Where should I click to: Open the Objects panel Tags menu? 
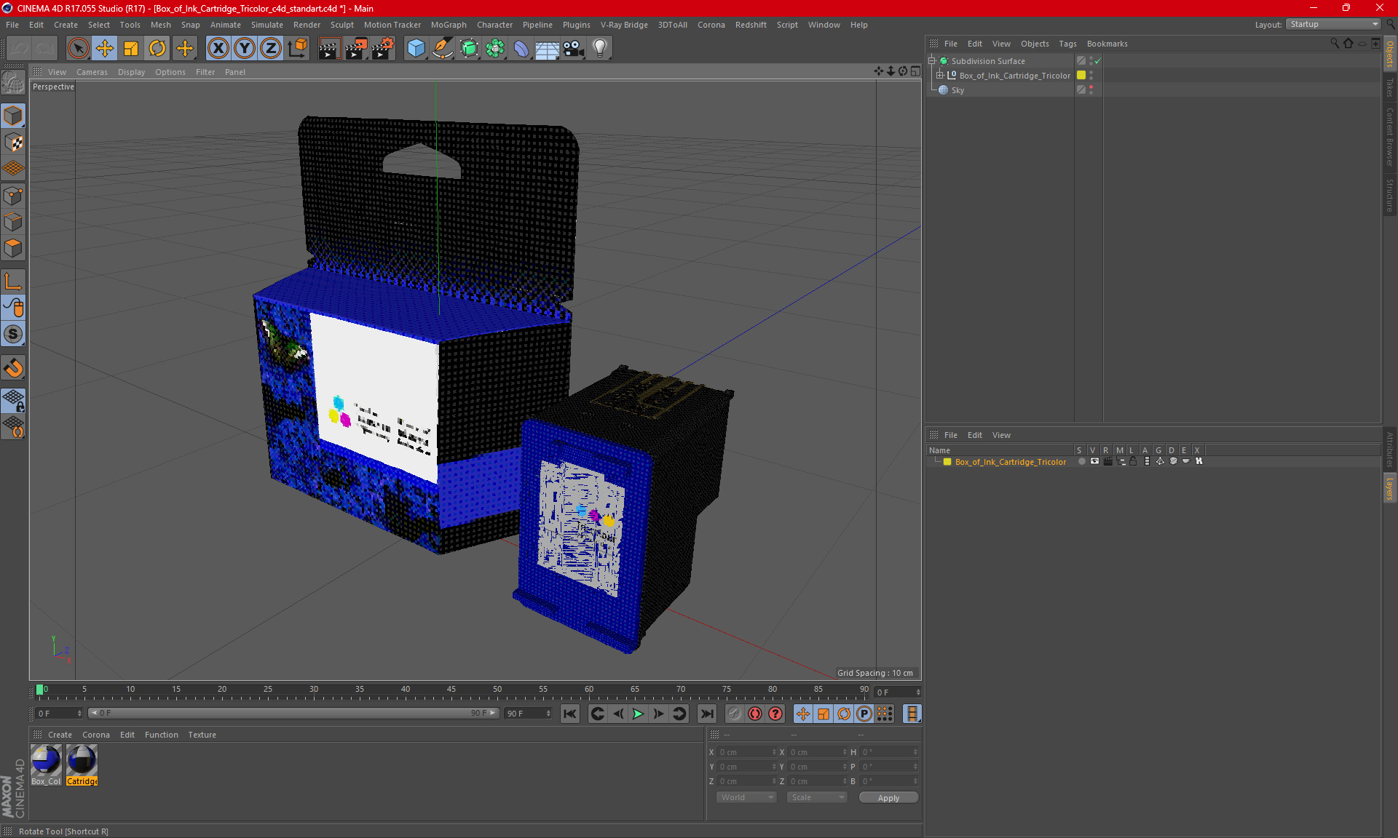point(1067,44)
